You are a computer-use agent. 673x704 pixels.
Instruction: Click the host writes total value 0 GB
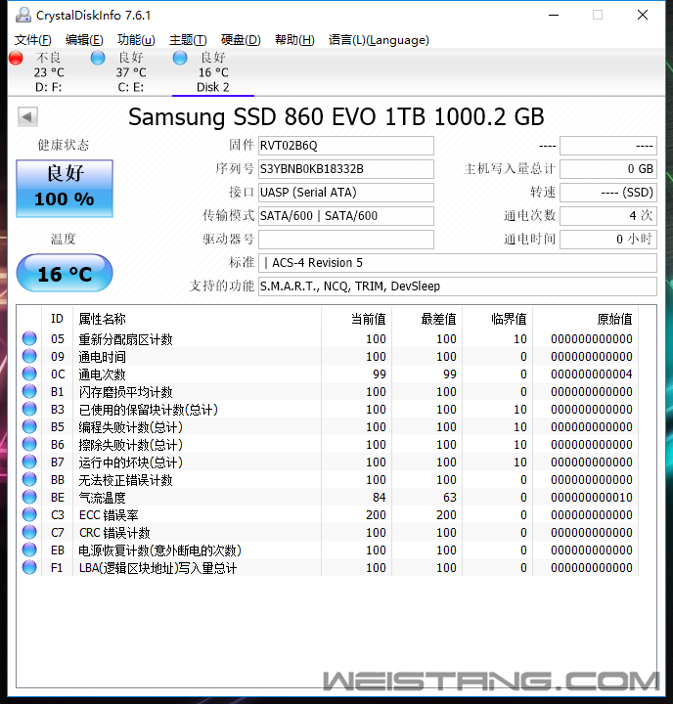(608, 169)
